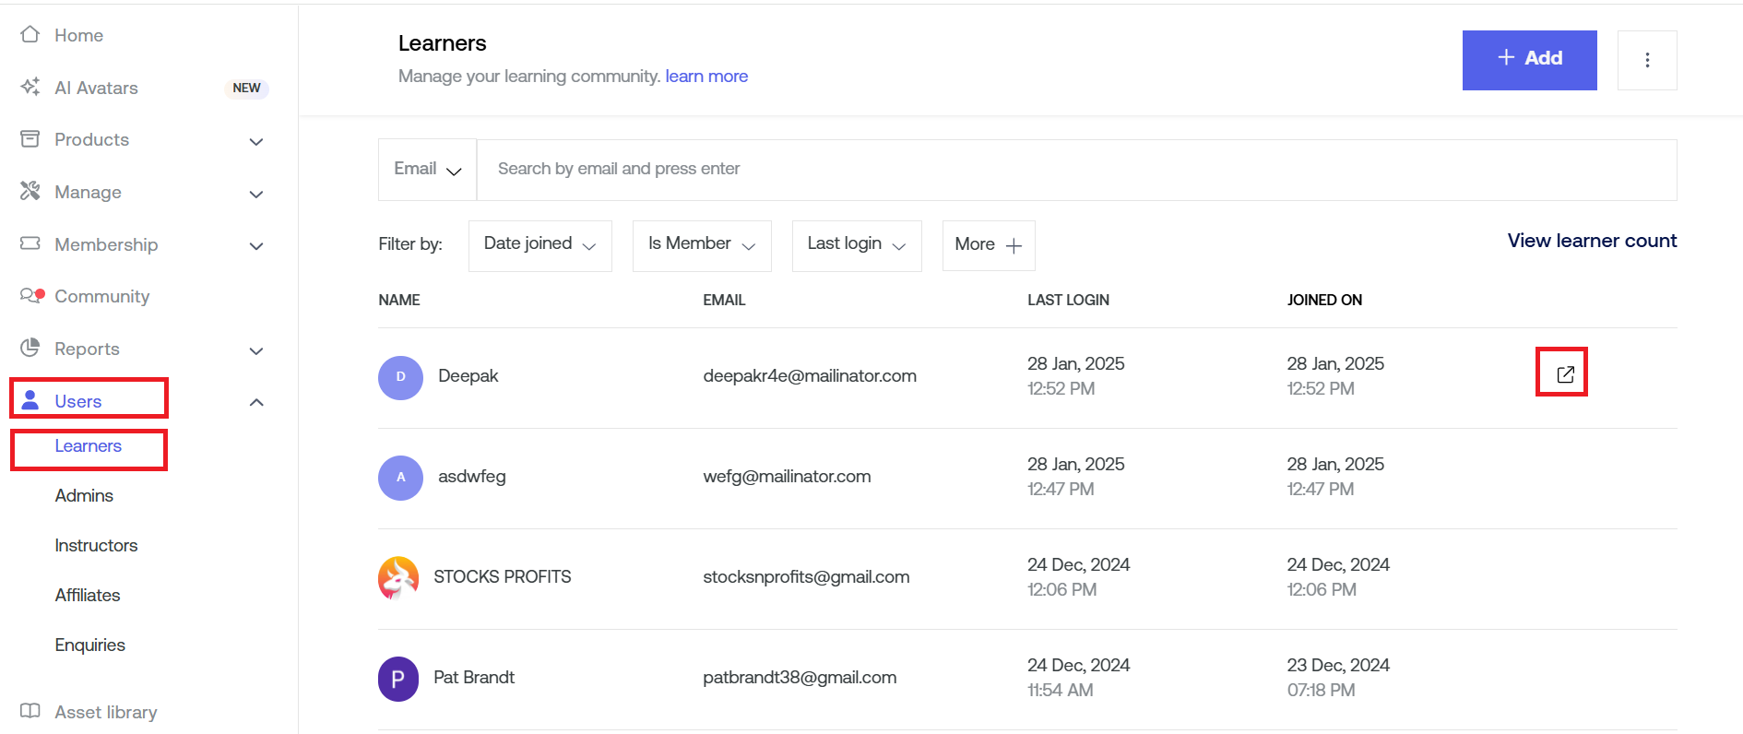
Task: Collapse the Users section chevron
Action: click(256, 402)
